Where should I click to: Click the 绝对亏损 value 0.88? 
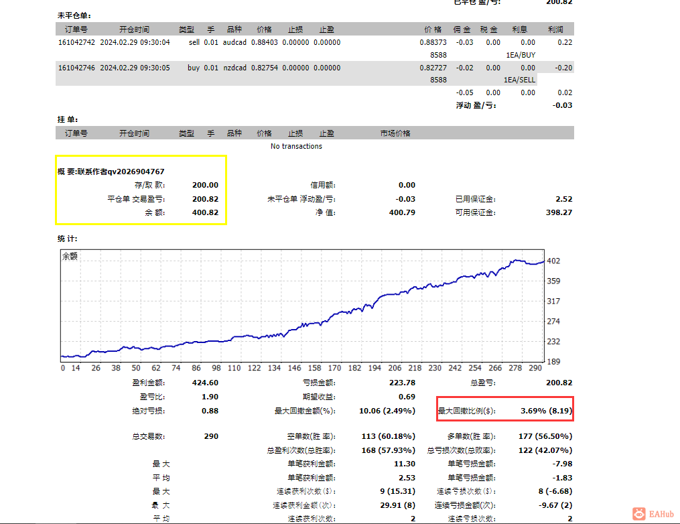[x=210, y=411]
